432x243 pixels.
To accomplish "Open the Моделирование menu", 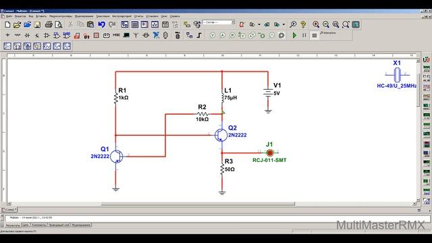I will pyautogui.click(x=84, y=16).
